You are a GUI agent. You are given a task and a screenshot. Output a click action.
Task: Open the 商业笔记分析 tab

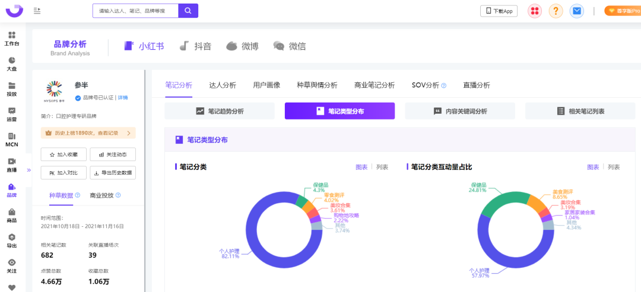(375, 85)
